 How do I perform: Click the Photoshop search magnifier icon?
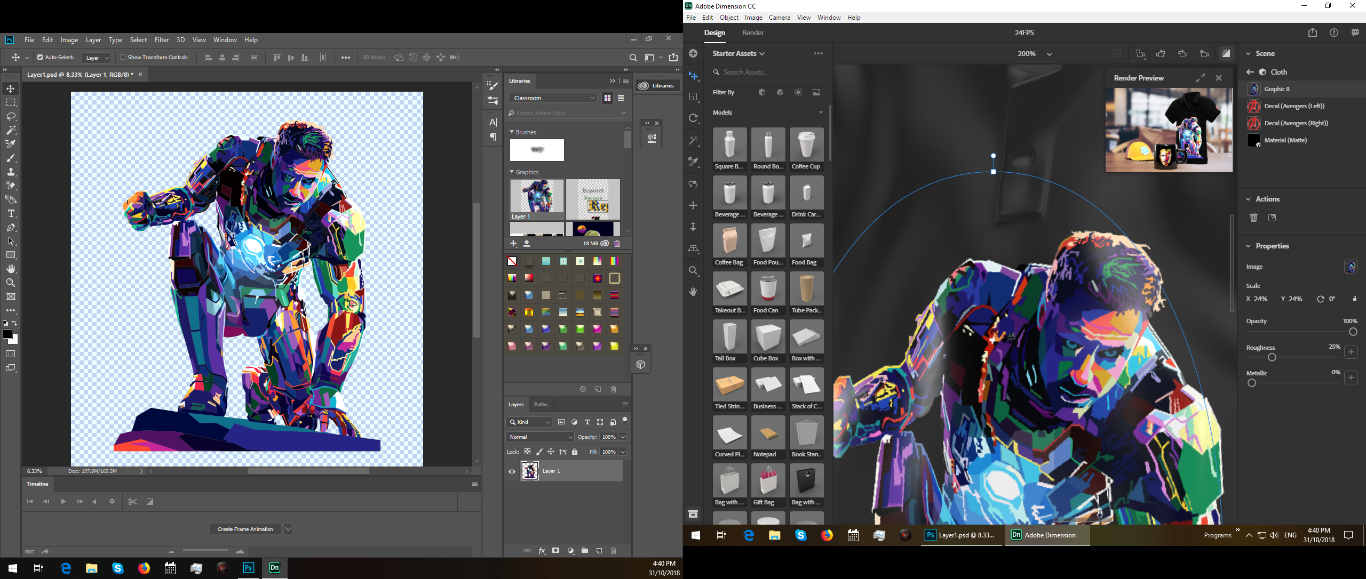tap(633, 58)
